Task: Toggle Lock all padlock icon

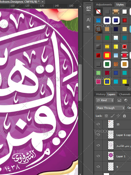Action: click(x=124, y=116)
